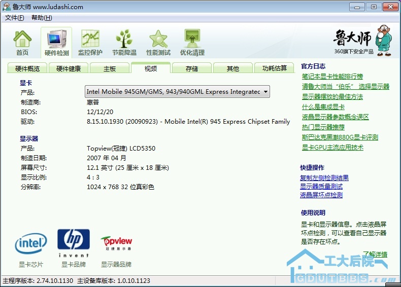401x287 pixels.
Task: Click the 主设备库版本 1.0.10.1123 status text
Action: 114,280
